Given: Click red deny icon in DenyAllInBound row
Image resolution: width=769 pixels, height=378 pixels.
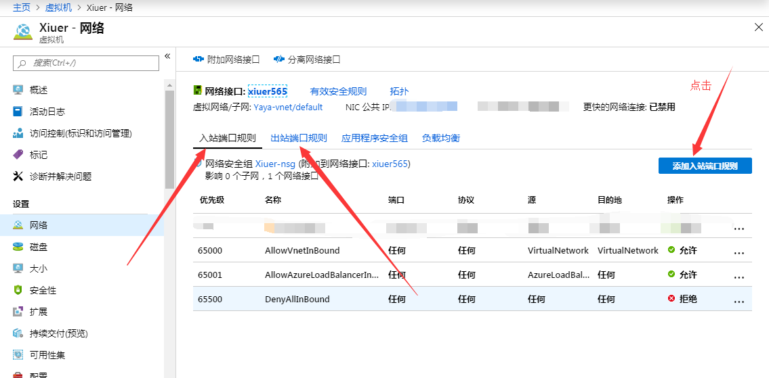Looking at the screenshot, I should pos(671,299).
